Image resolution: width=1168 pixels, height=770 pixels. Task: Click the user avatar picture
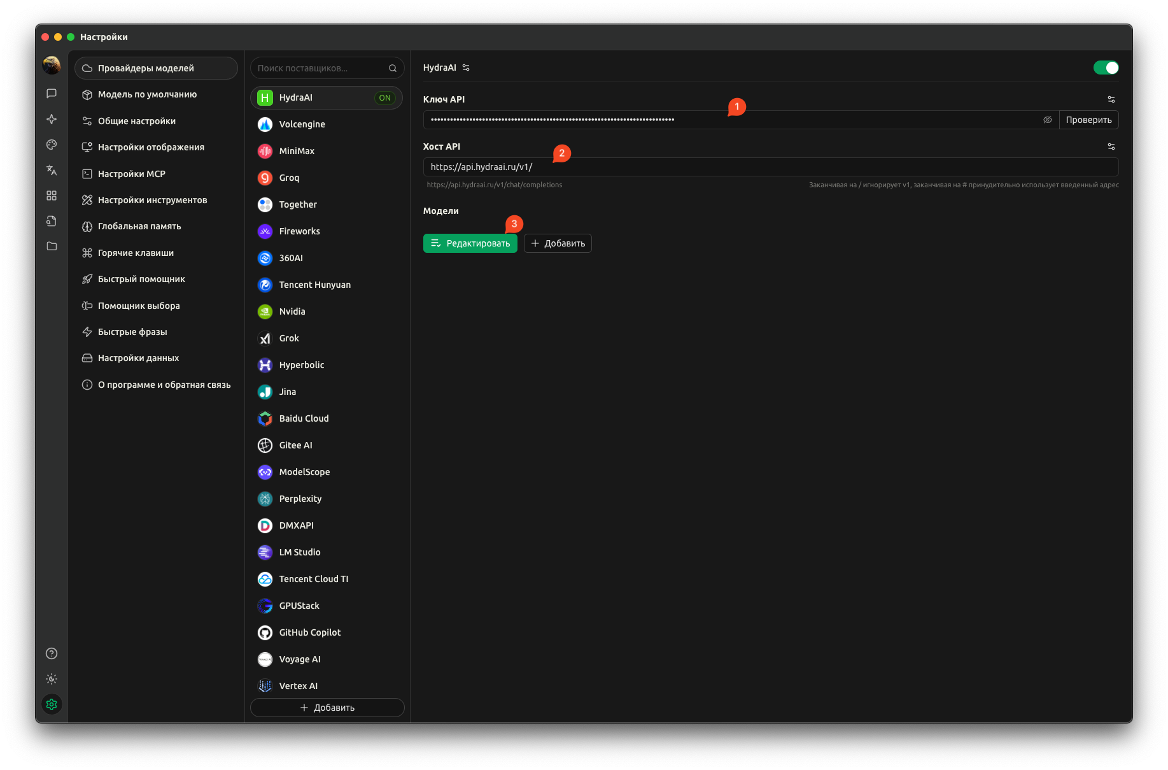(x=52, y=65)
